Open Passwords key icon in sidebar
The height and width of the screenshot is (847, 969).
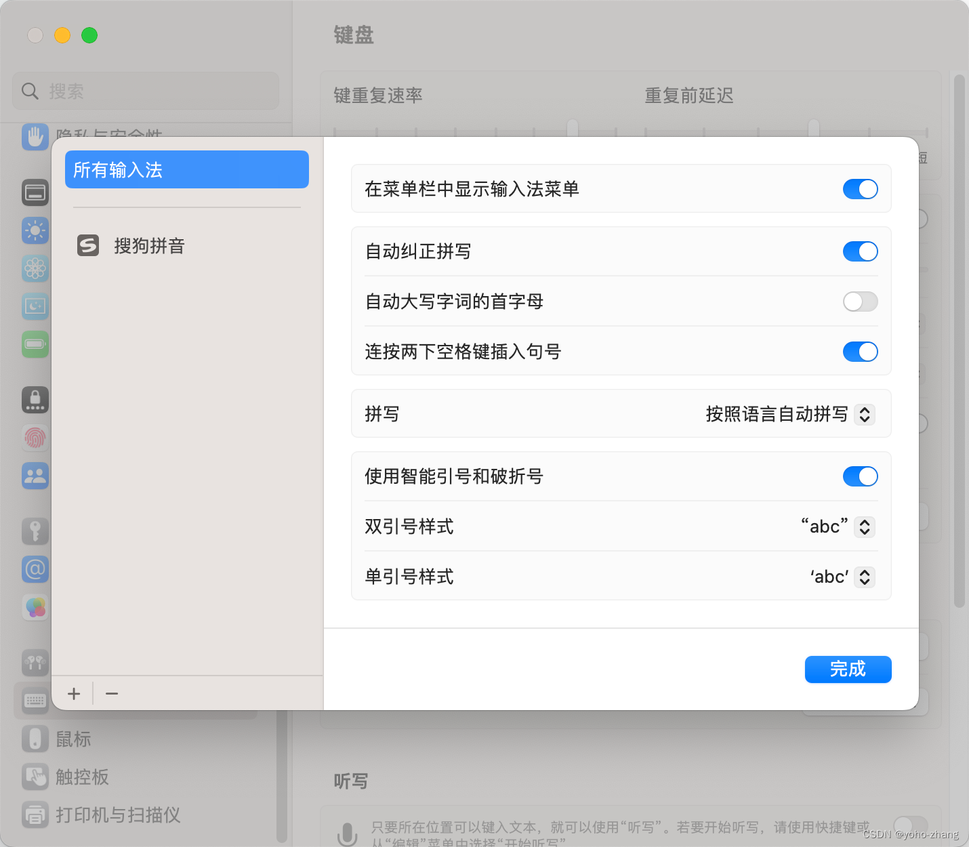[x=35, y=531]
